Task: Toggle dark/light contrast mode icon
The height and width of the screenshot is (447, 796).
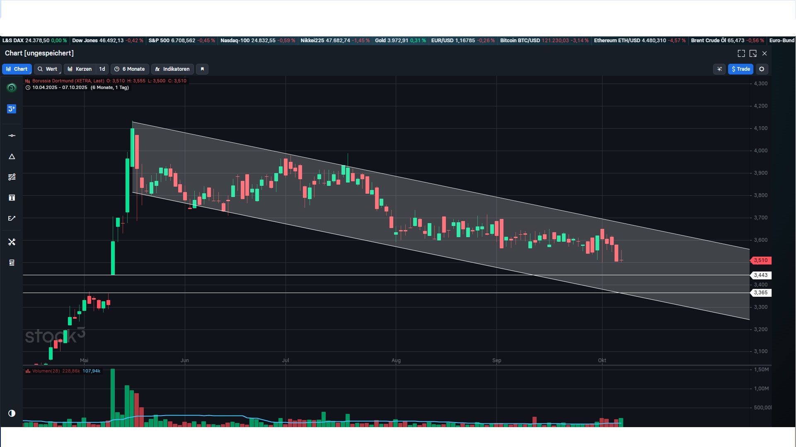Action: click(x=12, y=413)
